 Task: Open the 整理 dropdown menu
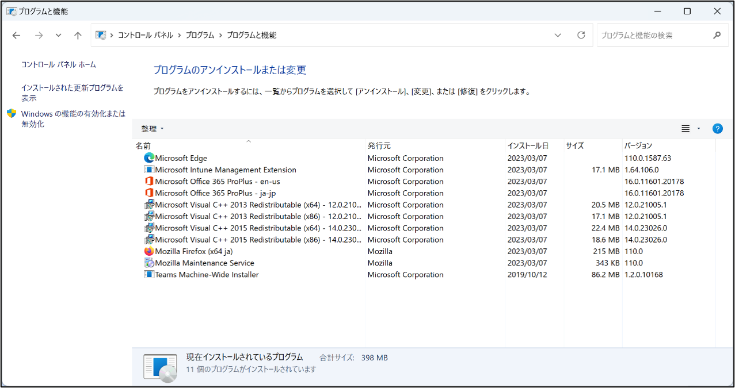point(153,129)
